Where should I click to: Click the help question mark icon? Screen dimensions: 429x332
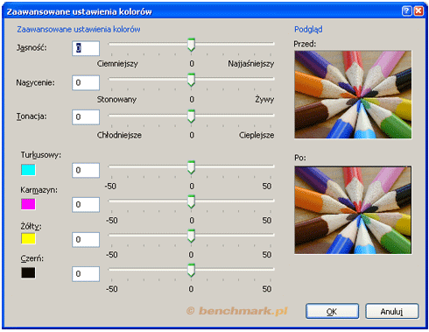pos(406,11)
